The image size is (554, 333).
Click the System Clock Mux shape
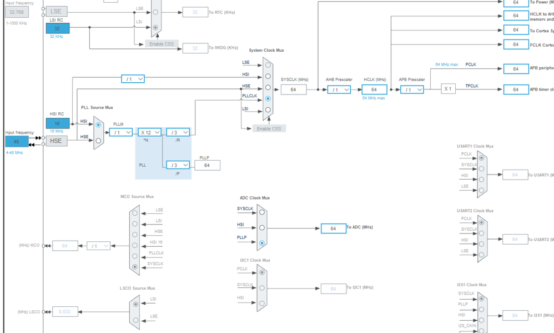[x=268, y=88]
